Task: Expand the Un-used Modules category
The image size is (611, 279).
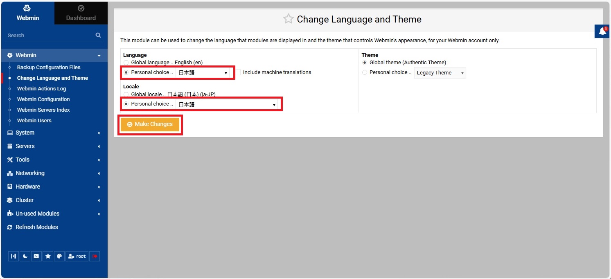Action: (x=54, y=214)
